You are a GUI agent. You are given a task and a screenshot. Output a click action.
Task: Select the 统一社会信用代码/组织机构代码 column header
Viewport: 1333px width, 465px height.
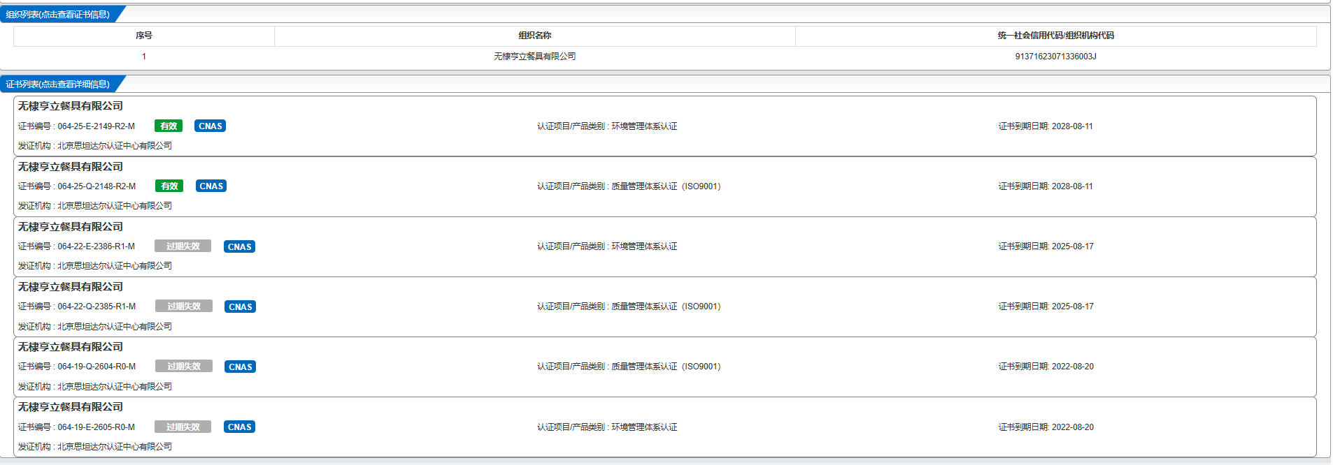(x=1056, y=36)
